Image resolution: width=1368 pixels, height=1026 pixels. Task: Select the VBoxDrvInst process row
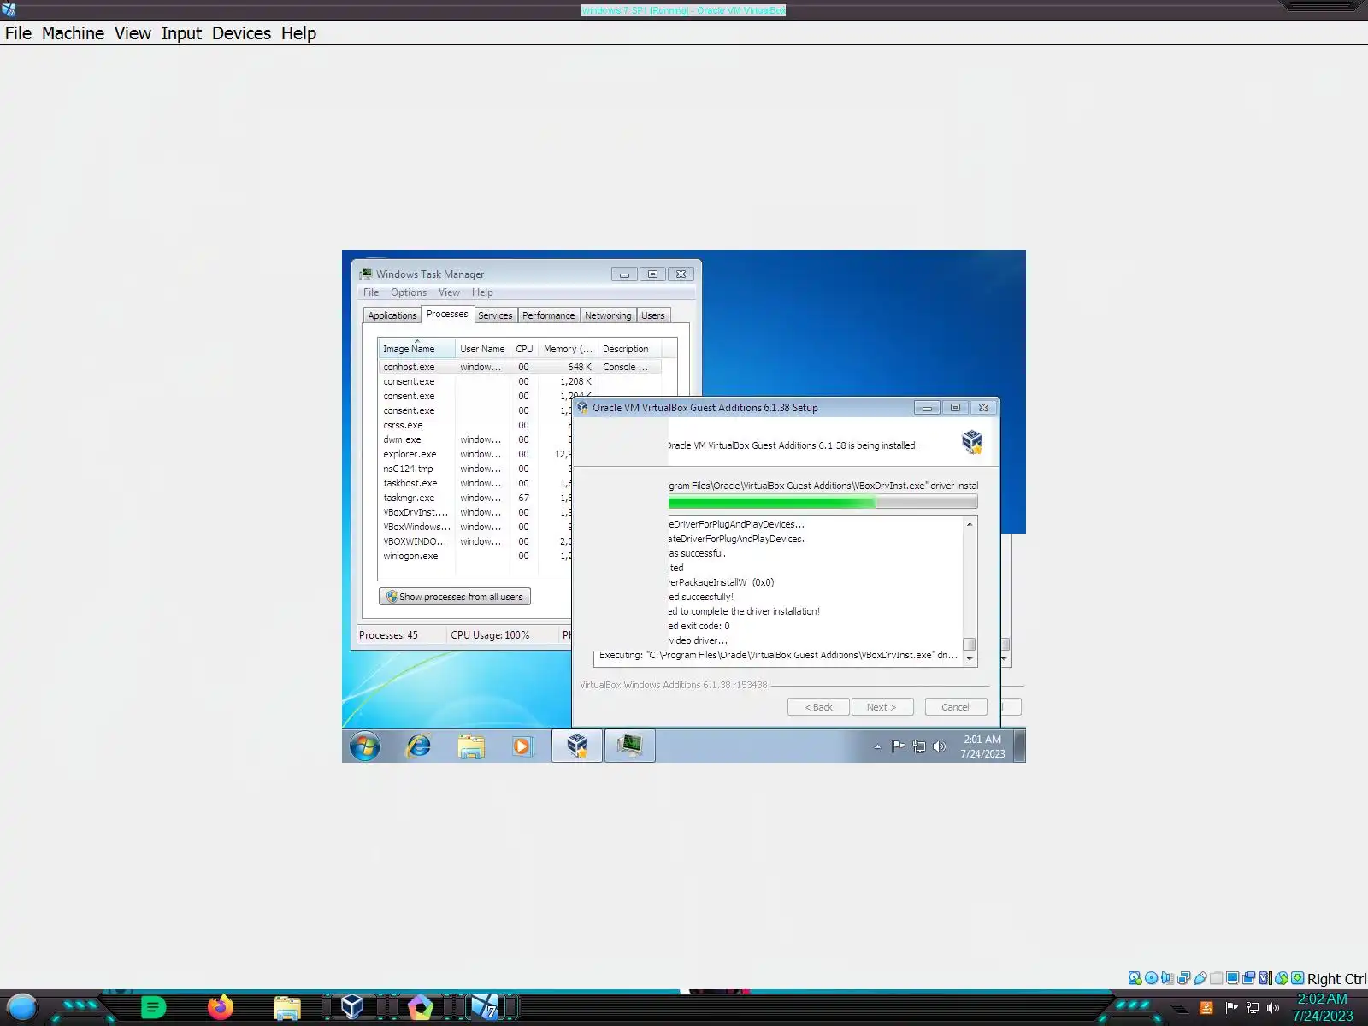475,512
